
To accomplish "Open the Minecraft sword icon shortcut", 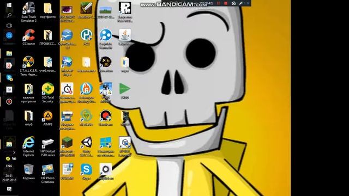I will click(86, 10).
